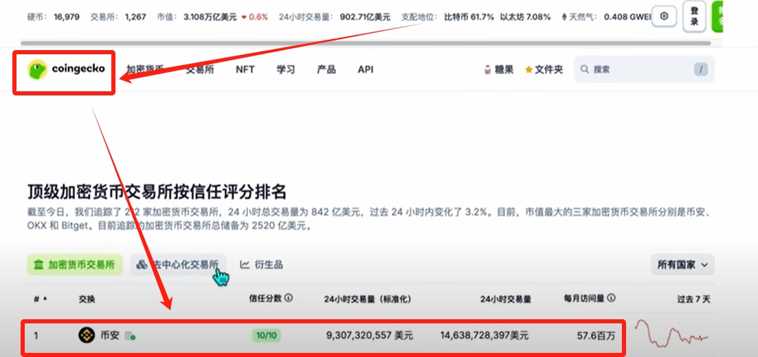
Task: Open the 产品 products menu
Action: click(326, 69)
